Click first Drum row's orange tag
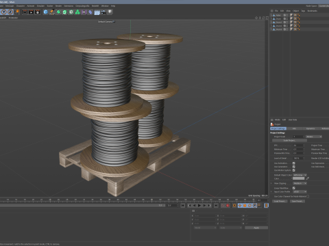 tap(299, 18)
